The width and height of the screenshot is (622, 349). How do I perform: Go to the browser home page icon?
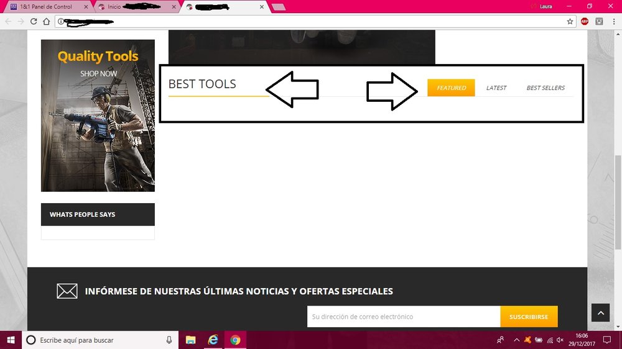pos(47,21)
